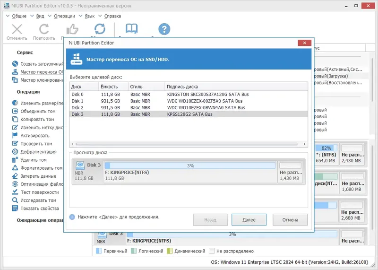Image resolution: width=378 pixels, height=270 pixels.
Task: Click the Стиль column header
Action: [x=146, y=87]
